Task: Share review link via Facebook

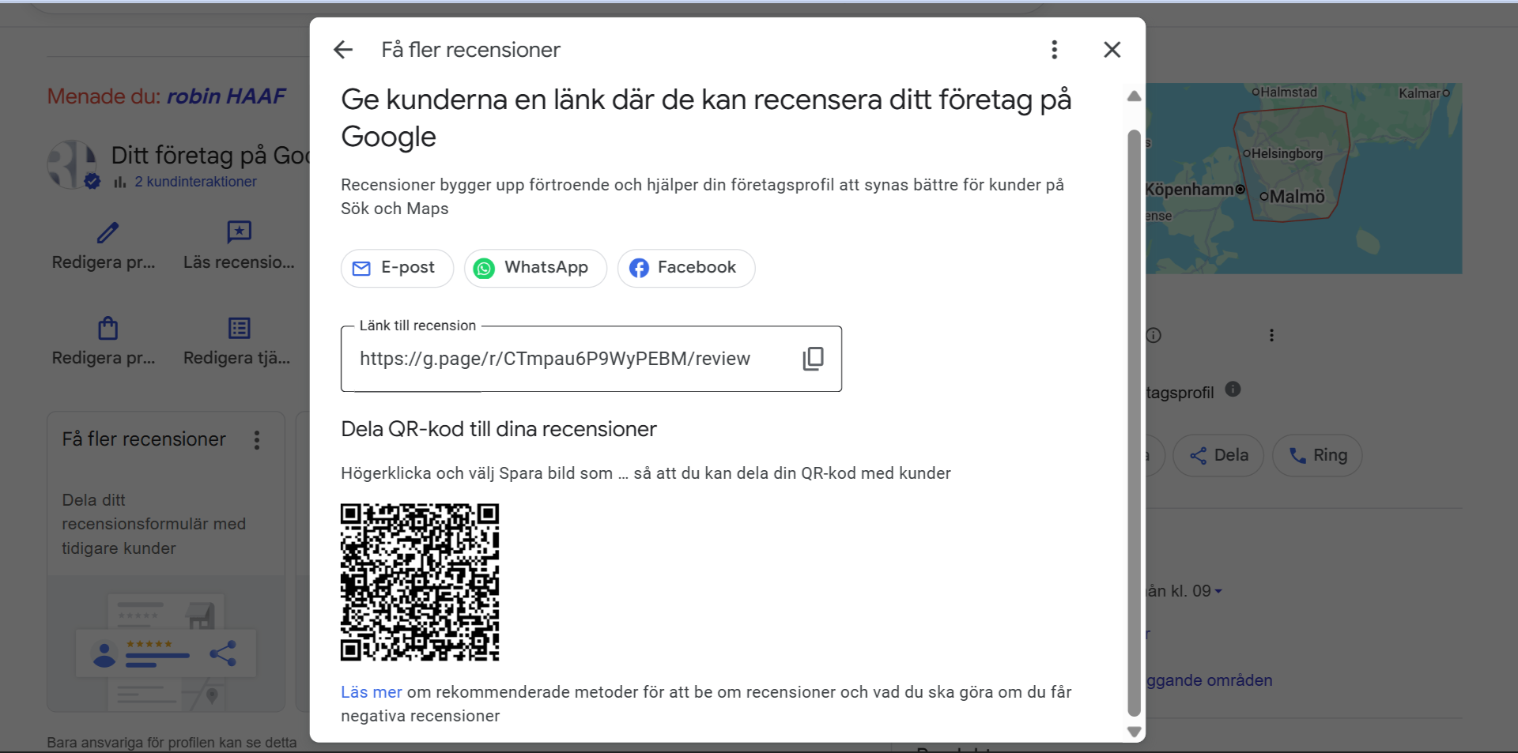Action: click(x=686, y=268)
